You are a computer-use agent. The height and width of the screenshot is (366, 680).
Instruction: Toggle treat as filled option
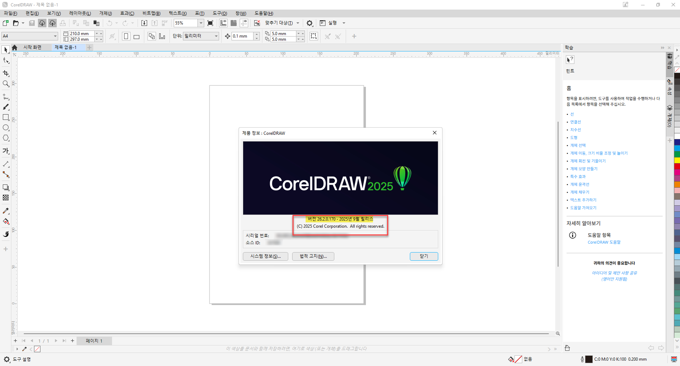314,36
